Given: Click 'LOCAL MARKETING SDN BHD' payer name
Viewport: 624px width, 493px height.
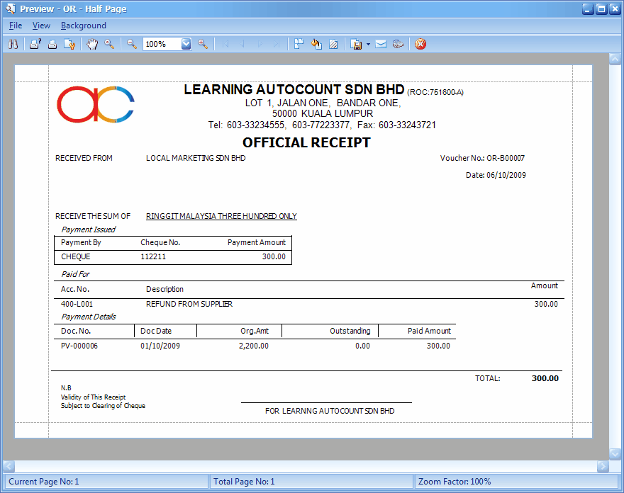Looking at the screenshot, I should pos(196,158).
